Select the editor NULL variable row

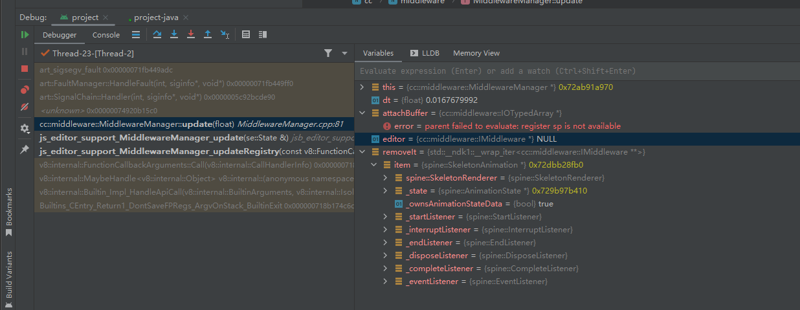pyautogui.click(x=577, y=138)
